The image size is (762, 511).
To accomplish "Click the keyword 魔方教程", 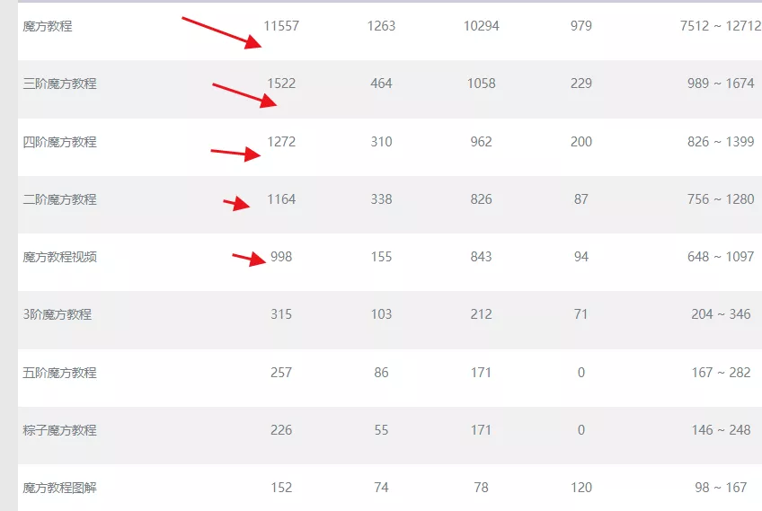I will pyautogui.click(x=47, y=26).
